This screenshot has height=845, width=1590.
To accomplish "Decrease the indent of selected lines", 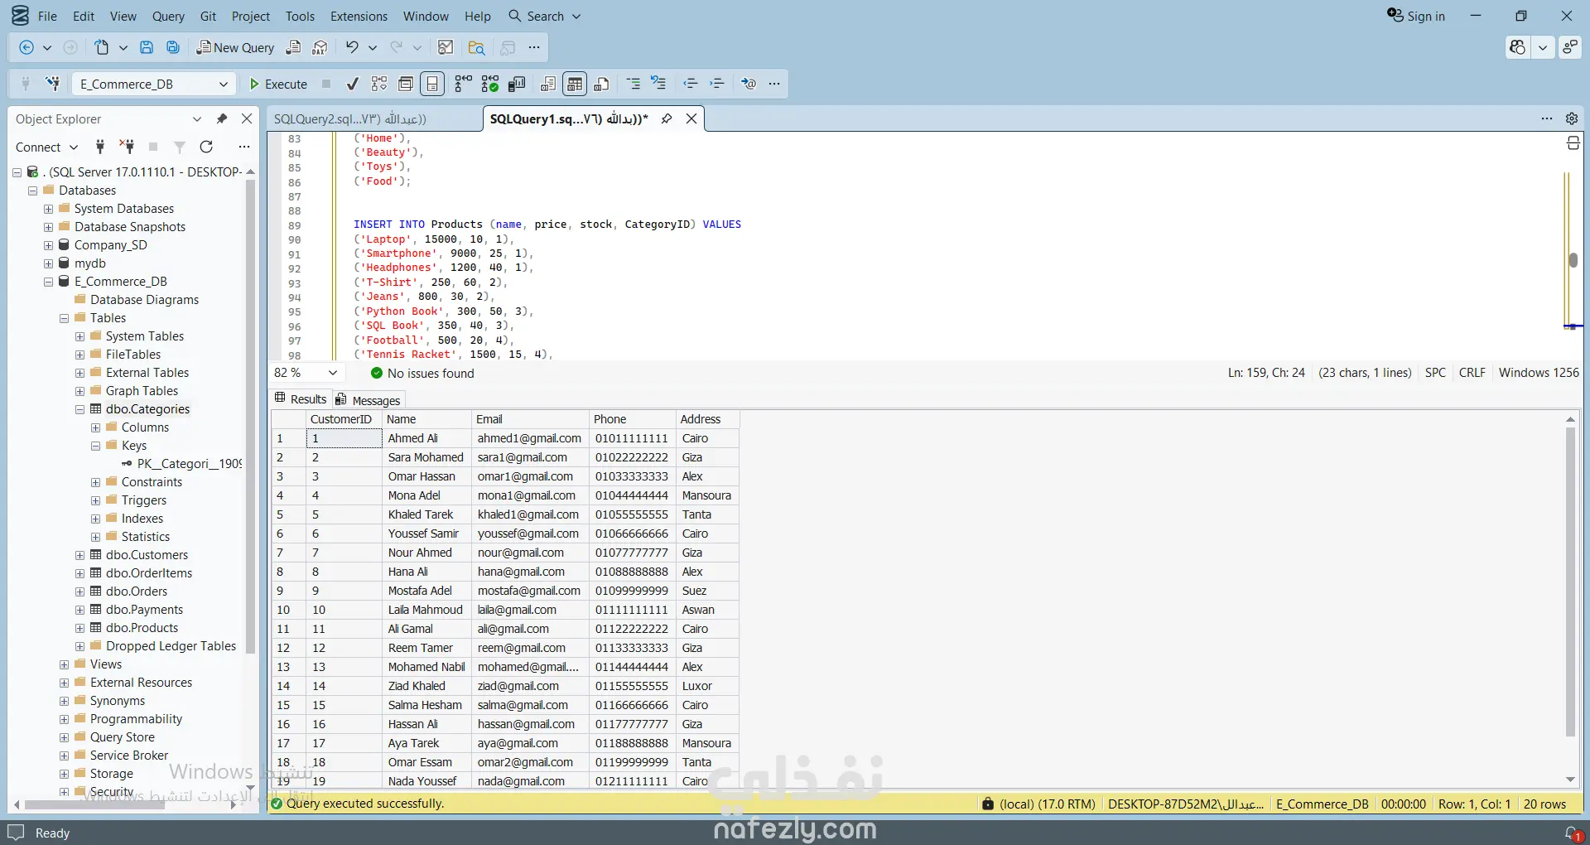I will click(690, 84).
